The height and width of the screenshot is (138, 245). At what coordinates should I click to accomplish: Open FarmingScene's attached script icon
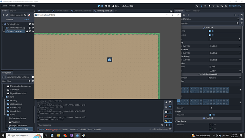tap(30, 24)
